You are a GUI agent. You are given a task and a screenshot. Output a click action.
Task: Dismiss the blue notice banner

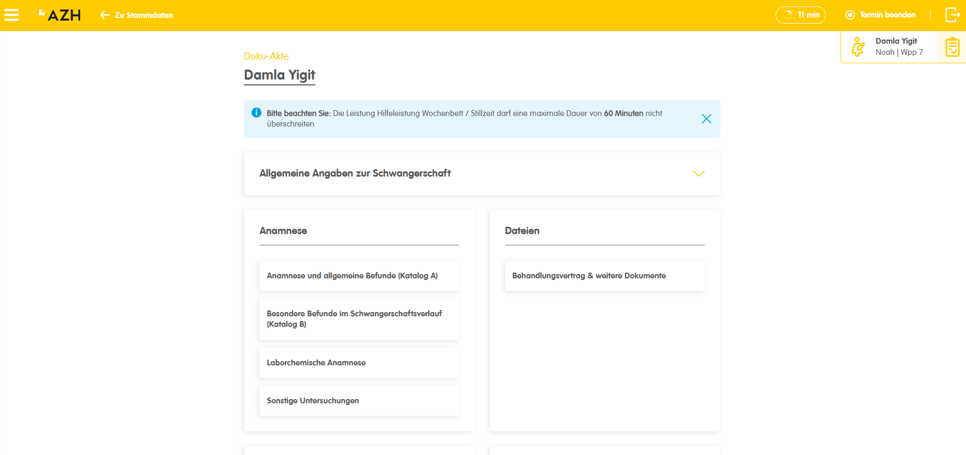tap(706, 119)
